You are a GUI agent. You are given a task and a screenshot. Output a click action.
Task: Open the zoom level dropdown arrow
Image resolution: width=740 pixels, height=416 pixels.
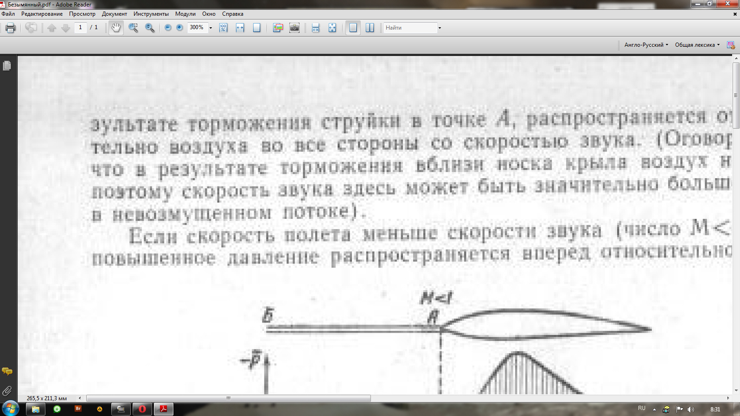coord(211,28)
